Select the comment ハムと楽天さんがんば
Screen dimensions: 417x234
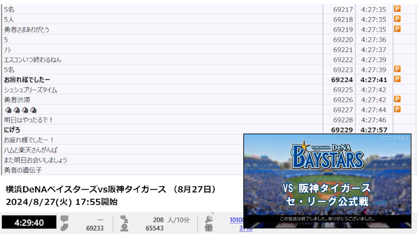click(x=30, y=150)
